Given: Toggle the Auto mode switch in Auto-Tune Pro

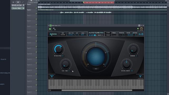Looking at the screenshot, I should pyautogui.click(x=95, y=35).
